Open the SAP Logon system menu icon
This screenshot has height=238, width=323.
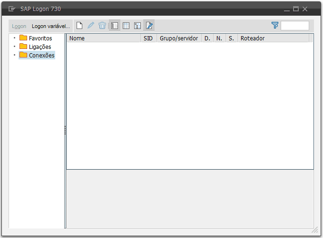(x=12, y=9)
